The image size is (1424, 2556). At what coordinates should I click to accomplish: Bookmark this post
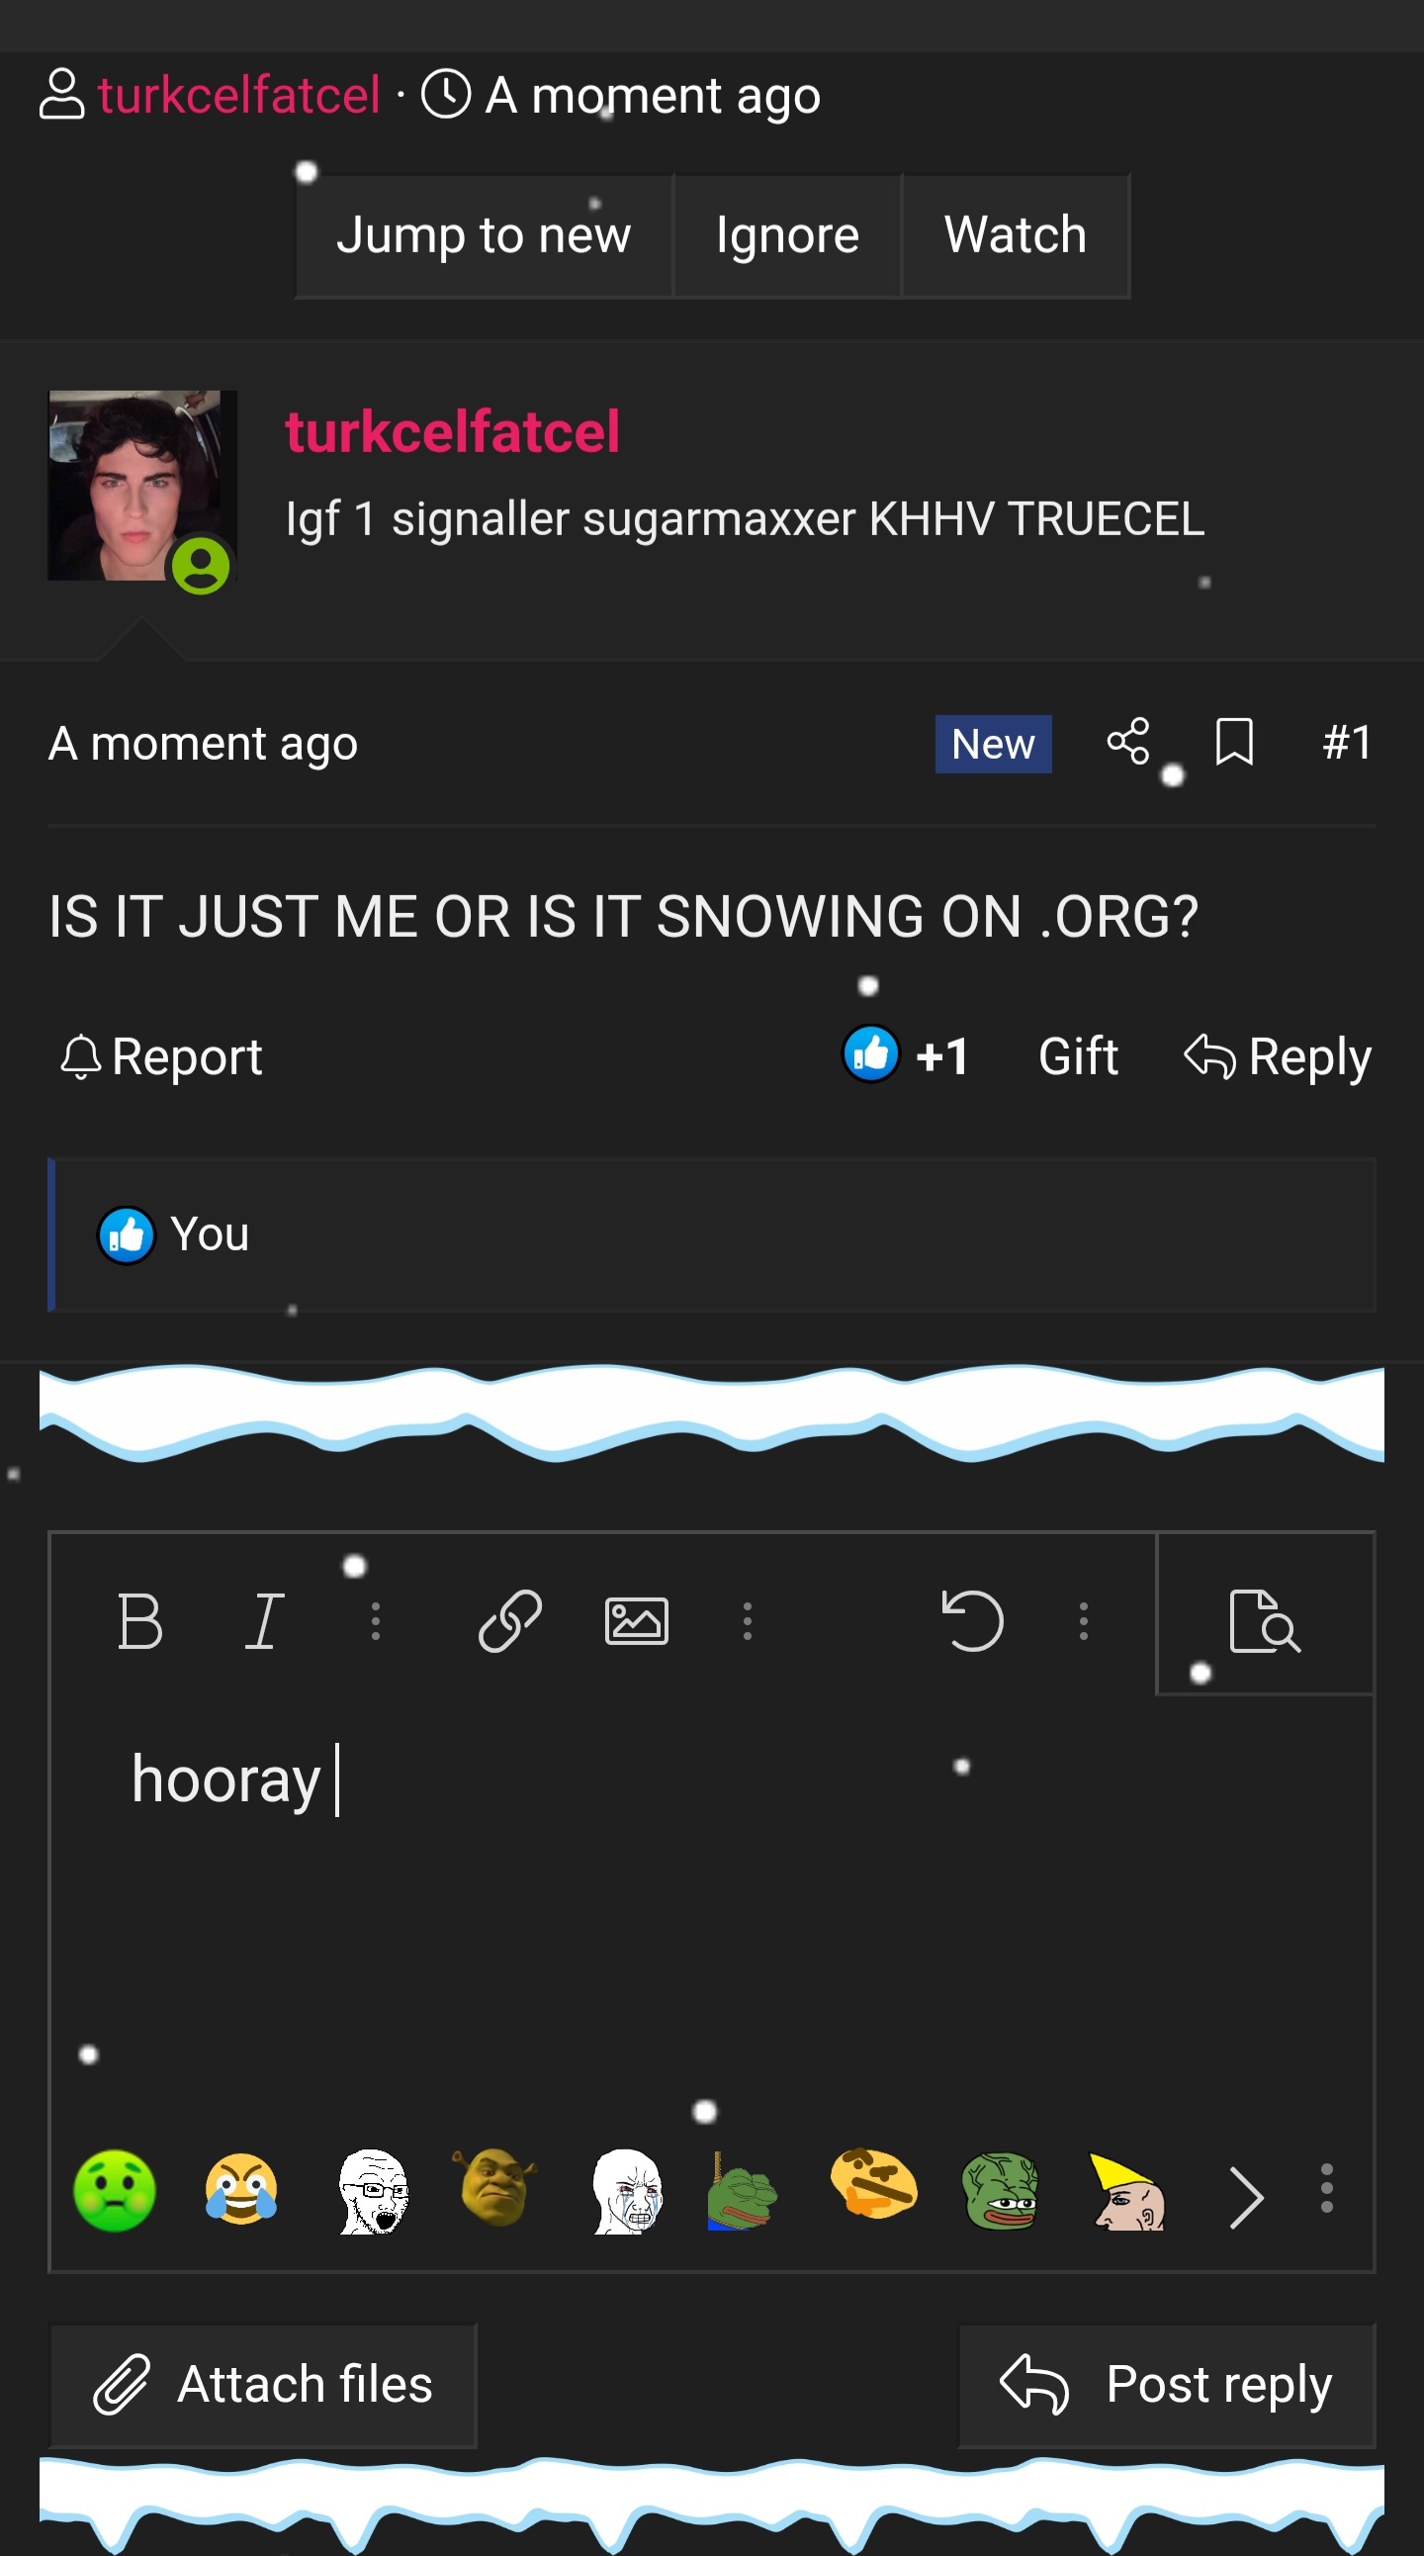(1233, 742)
